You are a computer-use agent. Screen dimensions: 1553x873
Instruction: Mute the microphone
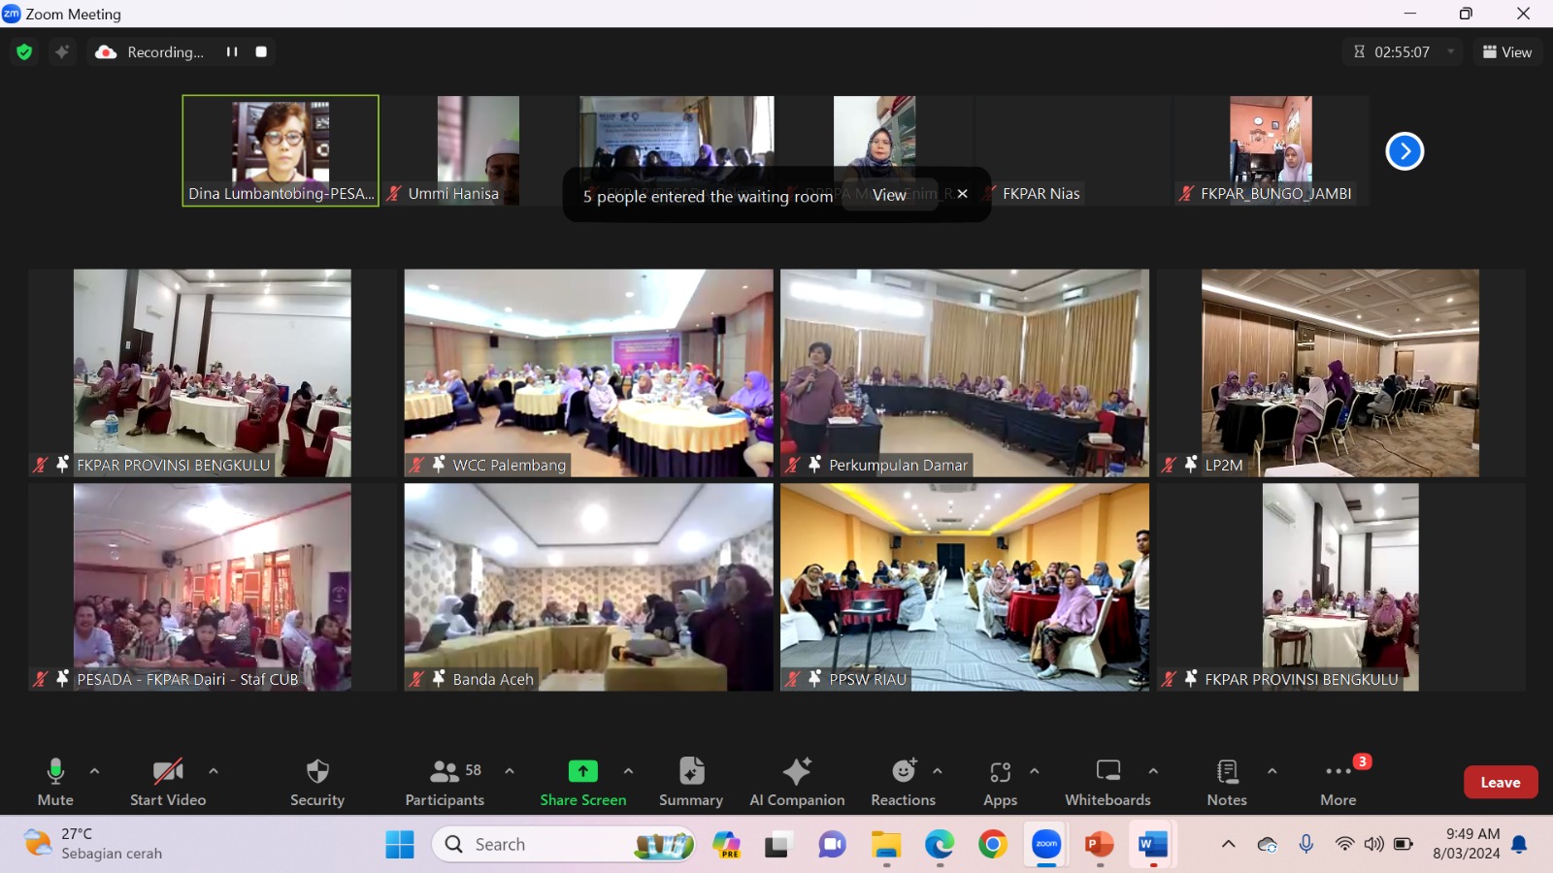[55, 782]
